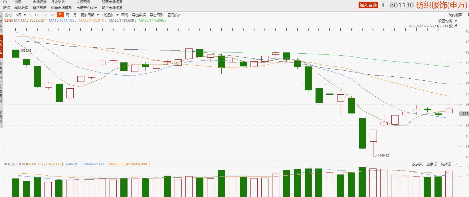Open 股票市场概况 in the top menu
Screen dimensions: 469x197
point(112,2)
